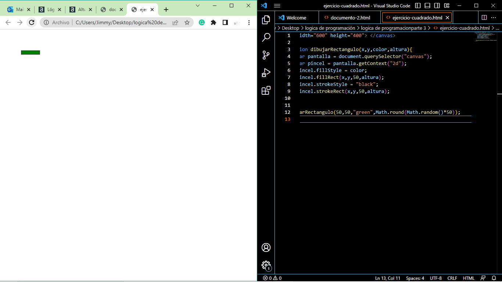The width and height of the screenshot is (502, 282).
Task: Open the notifications bell in VS Code
Action: (x=494, y=278)
